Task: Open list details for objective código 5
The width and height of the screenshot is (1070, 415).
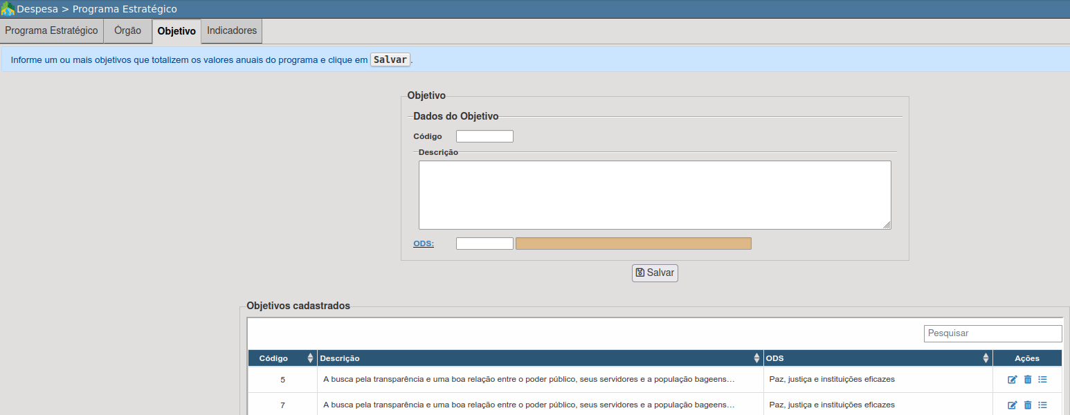Action: pyautogui.click(x=1043, y=380)
